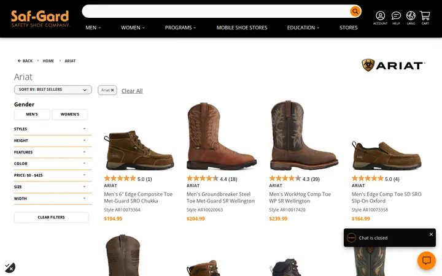
Task: Click price $164.99
Action: tap(360, 218)
